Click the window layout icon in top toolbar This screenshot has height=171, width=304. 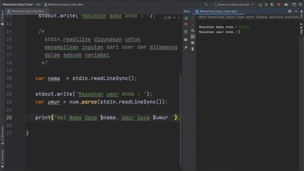tap(294, 5)
